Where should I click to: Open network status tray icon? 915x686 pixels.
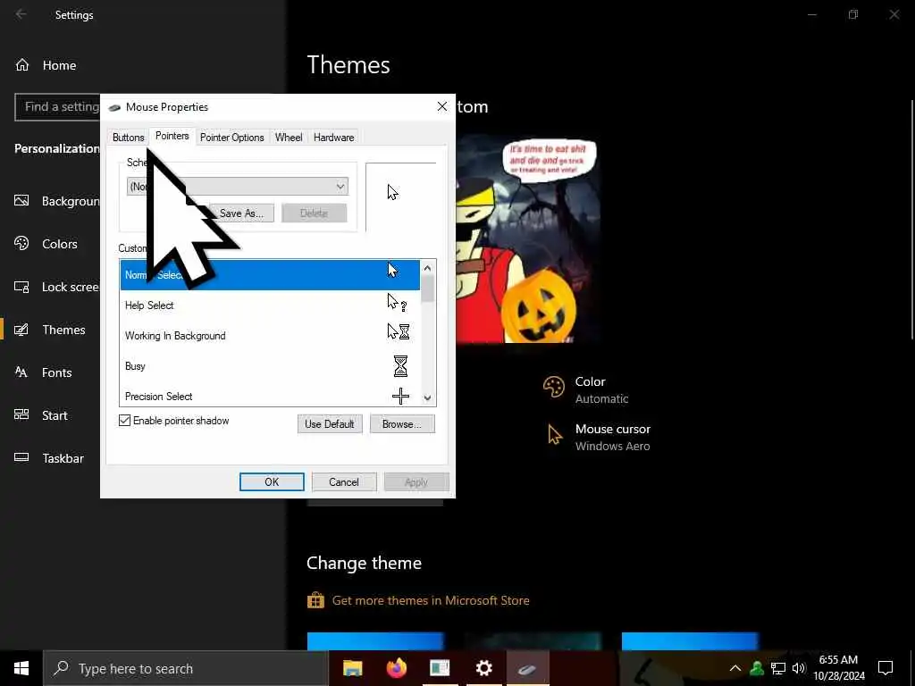coord(778,668)
